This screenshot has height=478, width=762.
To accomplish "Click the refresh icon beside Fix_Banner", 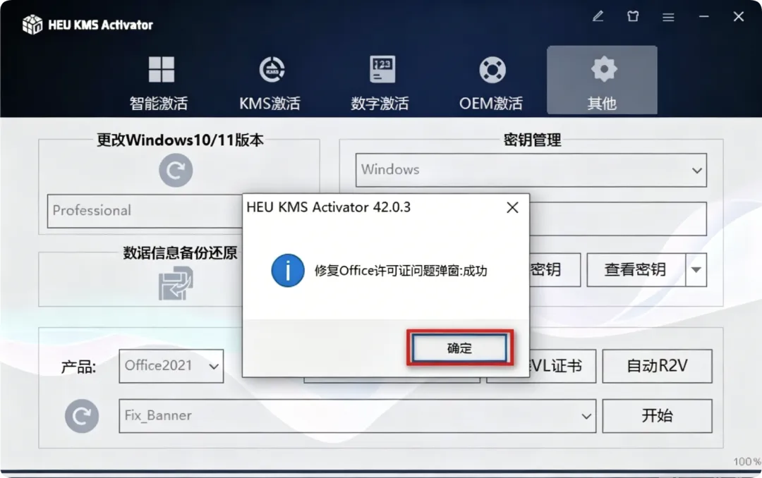I will tap(82, 416).
